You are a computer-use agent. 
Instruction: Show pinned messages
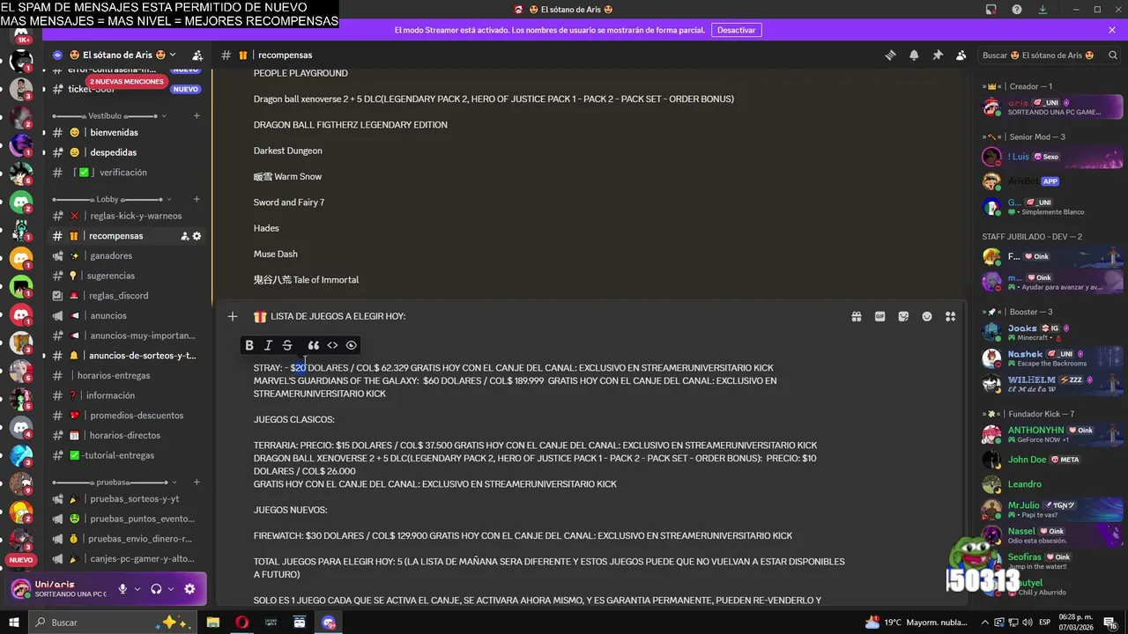[938, 55]
